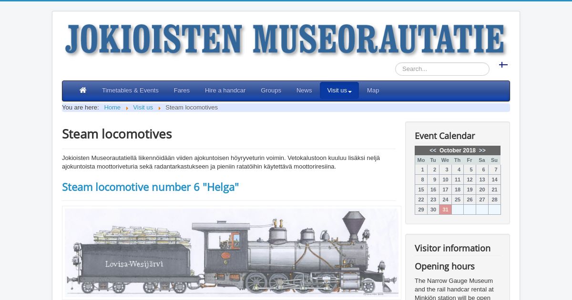572x300 pixels.
Task: Click the Search input field
Action: tap(442, 69)
